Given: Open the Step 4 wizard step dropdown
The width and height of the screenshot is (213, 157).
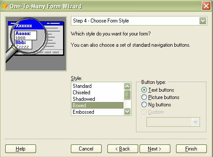Looking at the screenshot, I should [203, 21].
